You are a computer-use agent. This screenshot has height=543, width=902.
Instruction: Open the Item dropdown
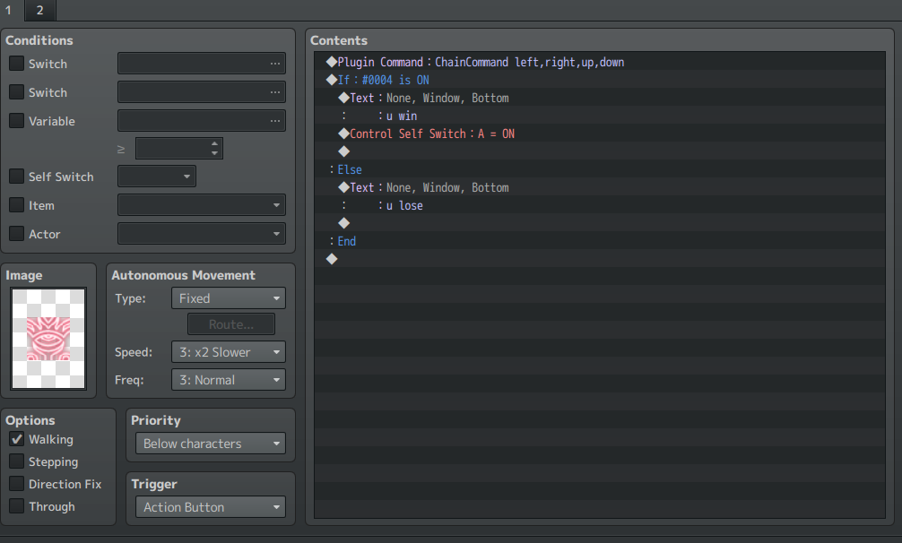202,205
